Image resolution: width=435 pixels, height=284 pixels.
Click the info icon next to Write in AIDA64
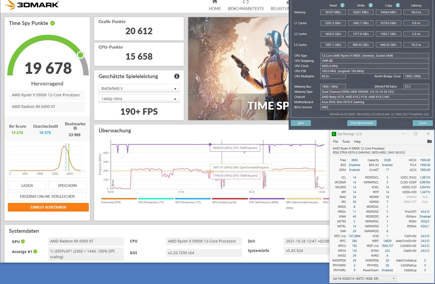[371, 5]
